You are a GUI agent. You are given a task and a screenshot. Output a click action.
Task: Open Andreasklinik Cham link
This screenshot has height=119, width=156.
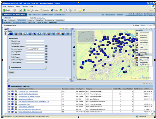(x=24, y=104)
